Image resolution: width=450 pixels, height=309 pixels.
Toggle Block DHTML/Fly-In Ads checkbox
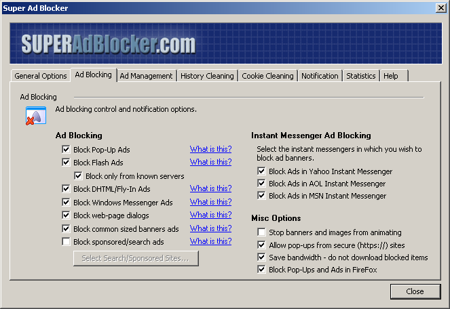click(66, 188)
